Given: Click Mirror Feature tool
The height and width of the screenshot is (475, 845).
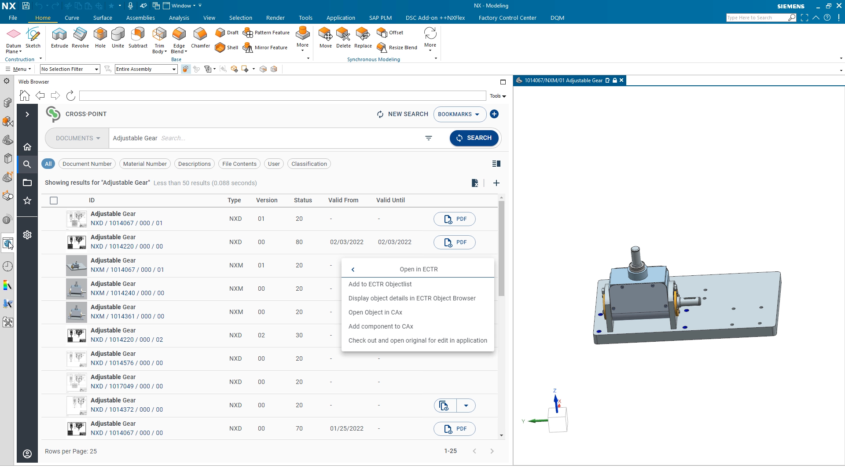Looking at the screenshot, I should pos(265,47).
